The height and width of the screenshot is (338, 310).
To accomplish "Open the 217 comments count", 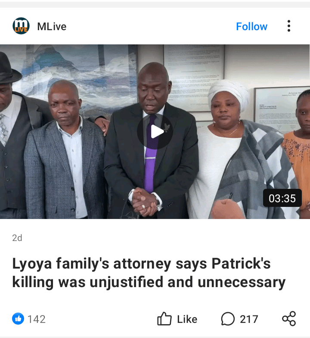I will tap(249, 319).
